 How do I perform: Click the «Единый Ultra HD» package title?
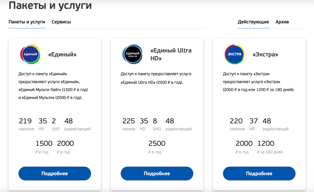pyautogui.click(x=171, y=54)
